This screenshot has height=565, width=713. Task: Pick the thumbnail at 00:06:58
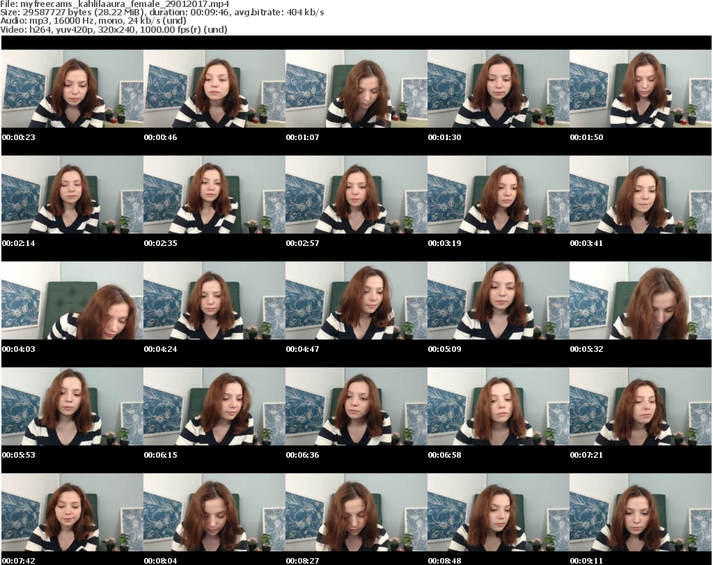[x=498, y=407]
